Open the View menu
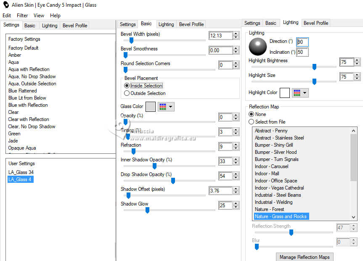363x261 pixels. pos(39,16)
